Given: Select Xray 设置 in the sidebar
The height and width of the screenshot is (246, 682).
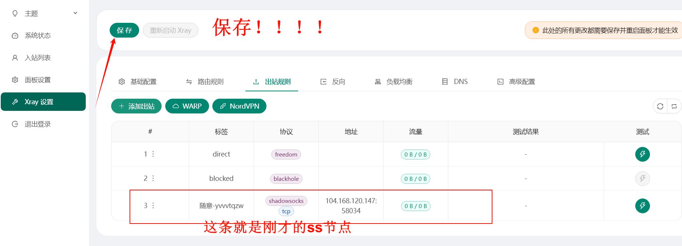Looking at the screenshot, I should coord(43,102).
